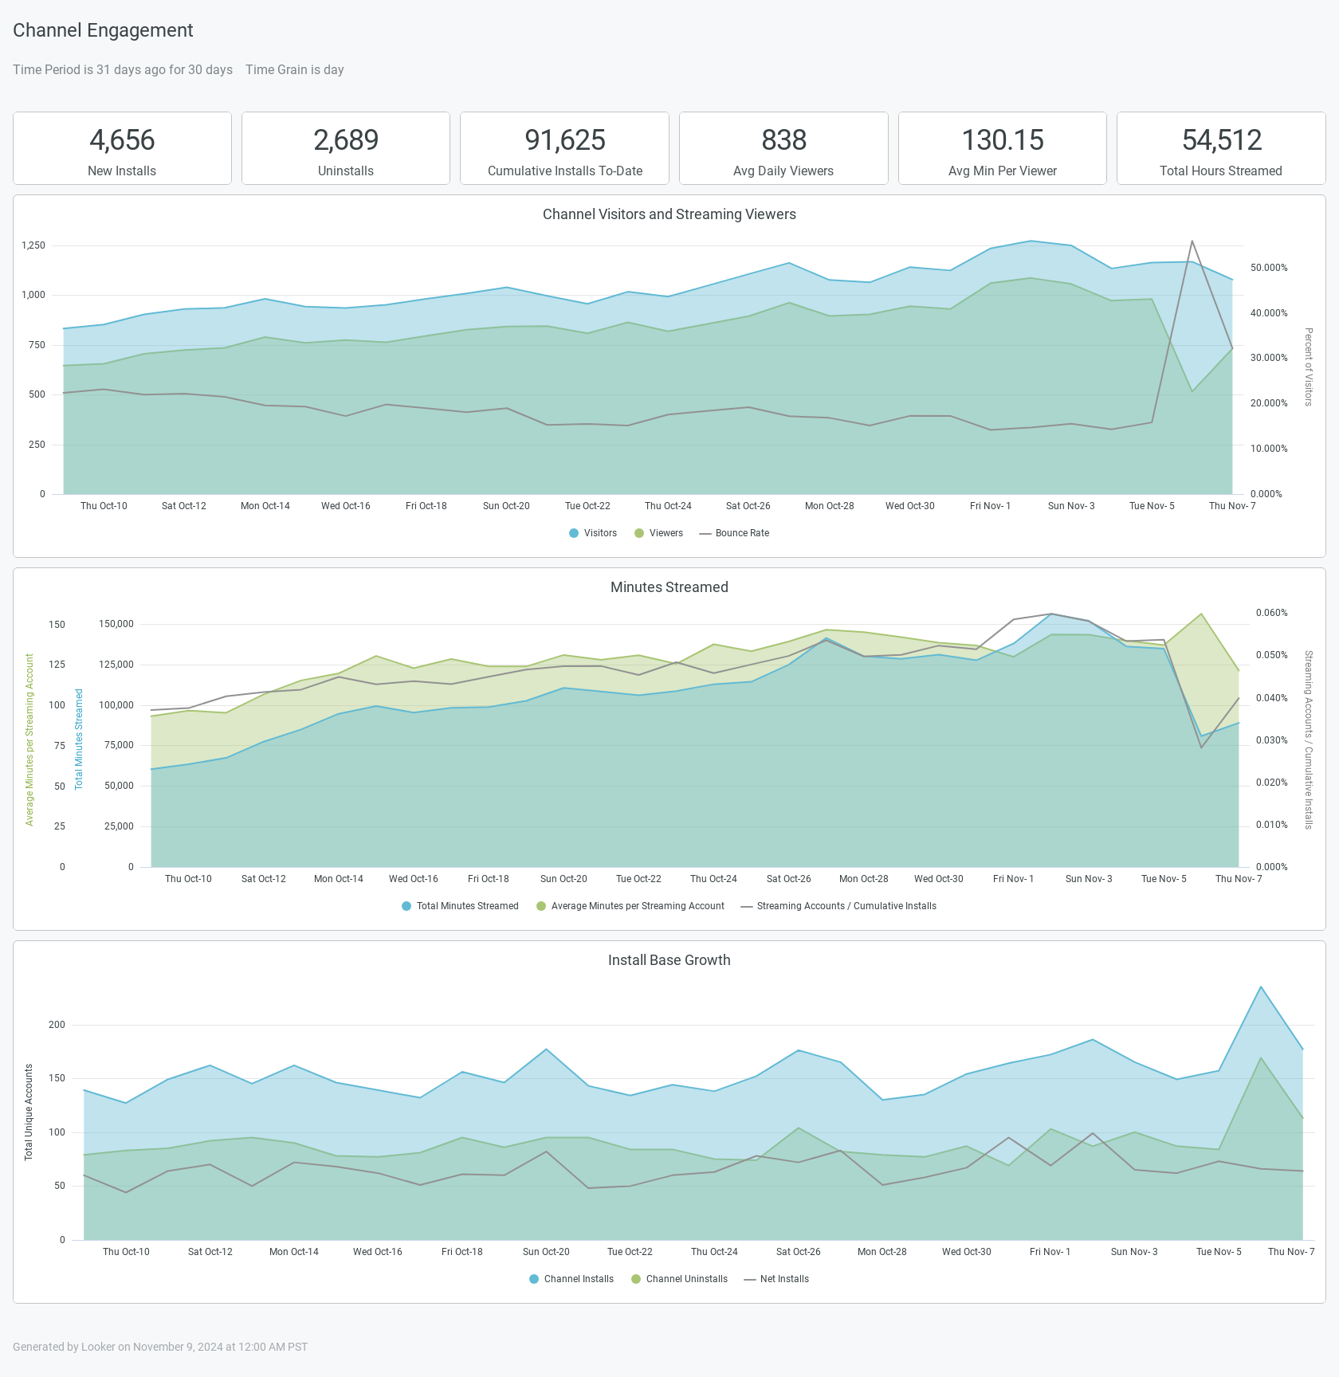
Task: Toggle the Bounce Rate legend item
Action: (x=734, y=533)
